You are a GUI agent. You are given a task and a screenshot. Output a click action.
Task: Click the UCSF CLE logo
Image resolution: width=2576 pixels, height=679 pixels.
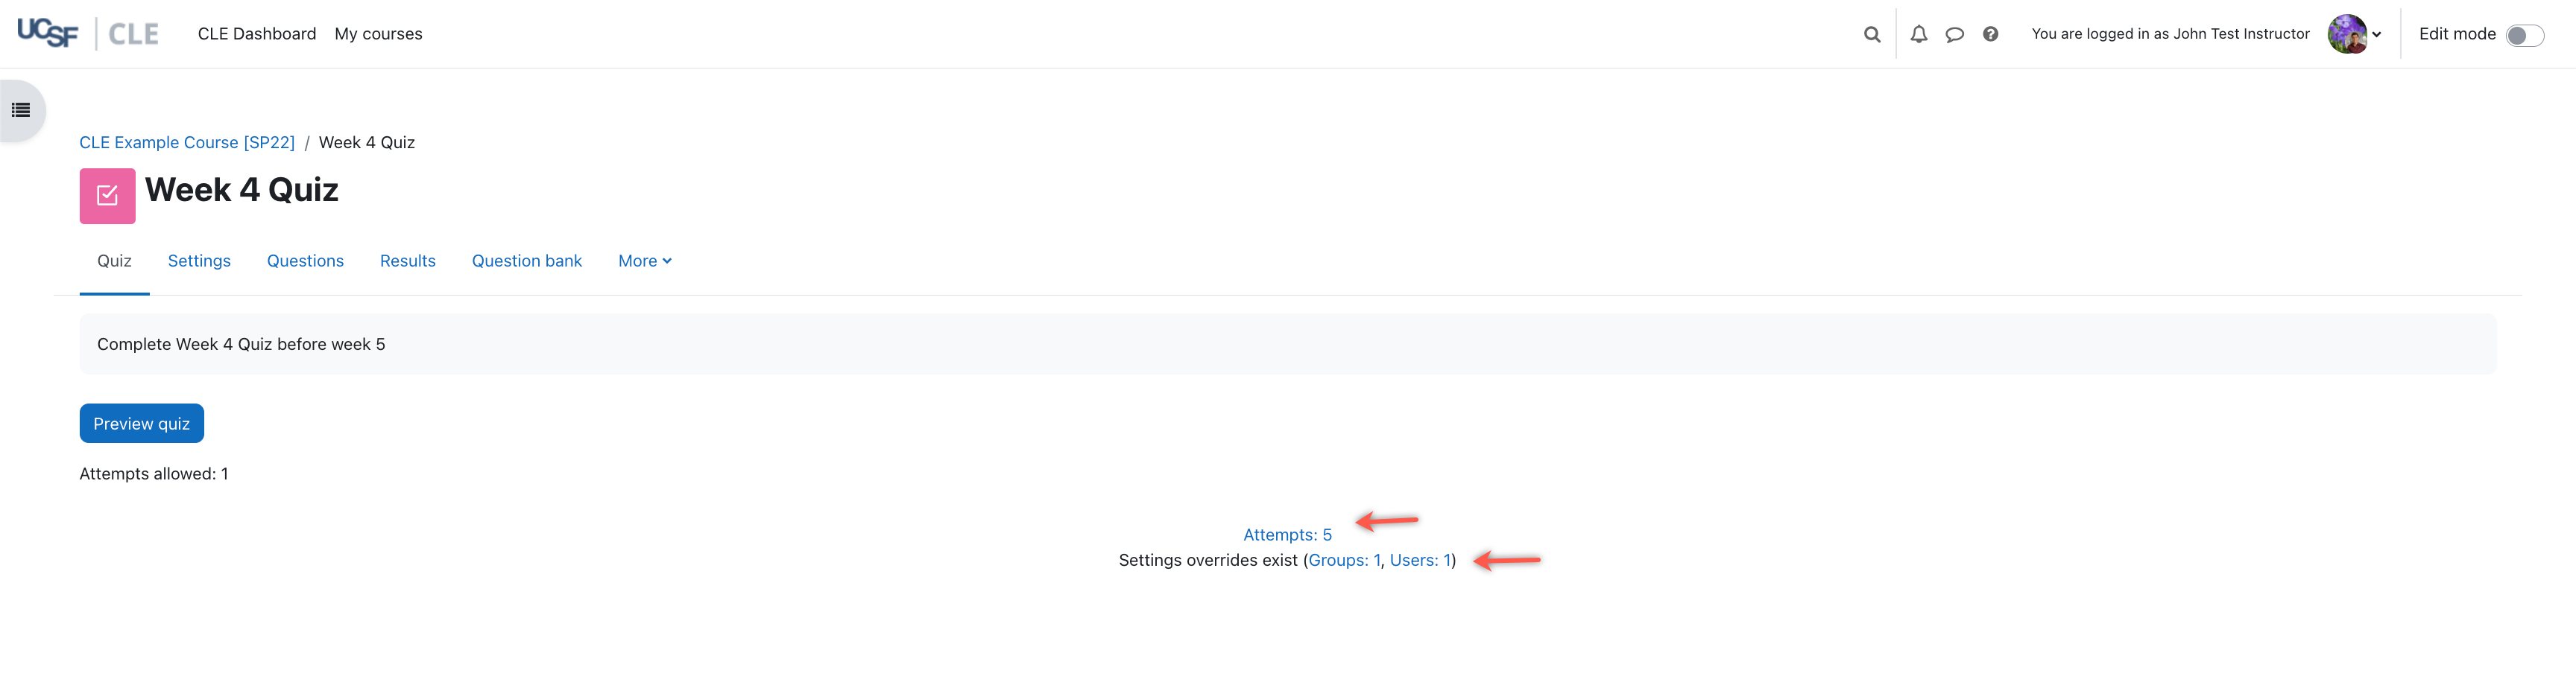pyautogui.click(x=88, y=34)
